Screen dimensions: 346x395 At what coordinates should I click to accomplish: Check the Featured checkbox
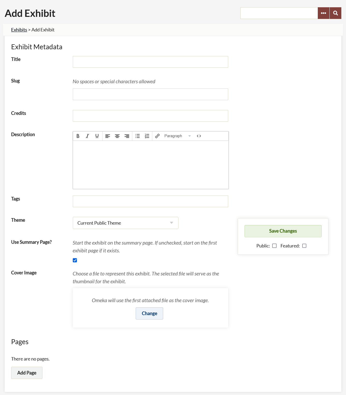[x=304, y=246]
